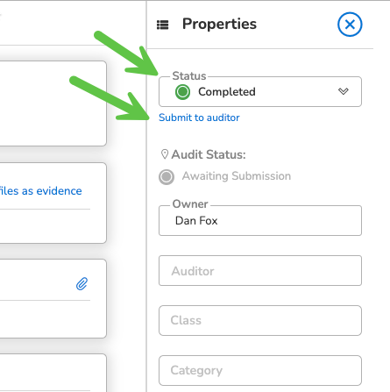Viewport: 390px width, 392px height.
Task: Click the Properties list icon
Action: [x=163, y=25]
